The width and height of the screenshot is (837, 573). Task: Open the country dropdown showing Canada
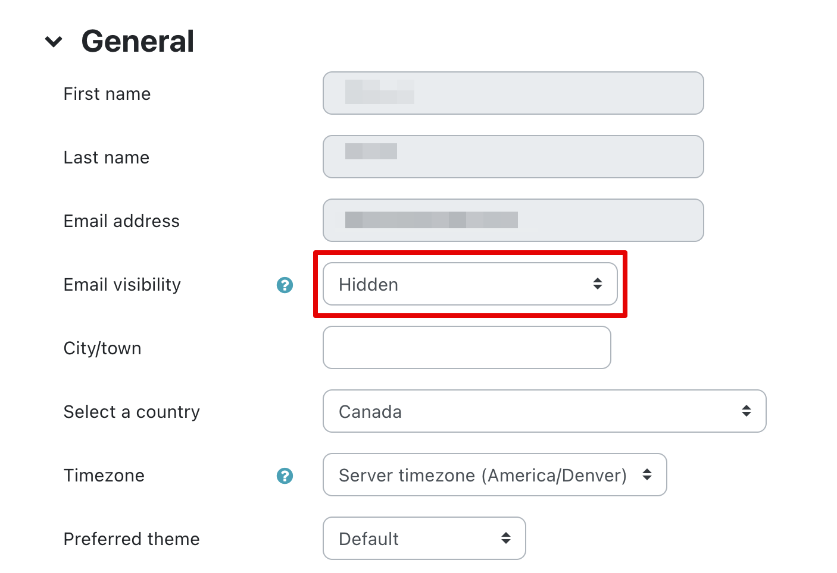tap(544, 411)
